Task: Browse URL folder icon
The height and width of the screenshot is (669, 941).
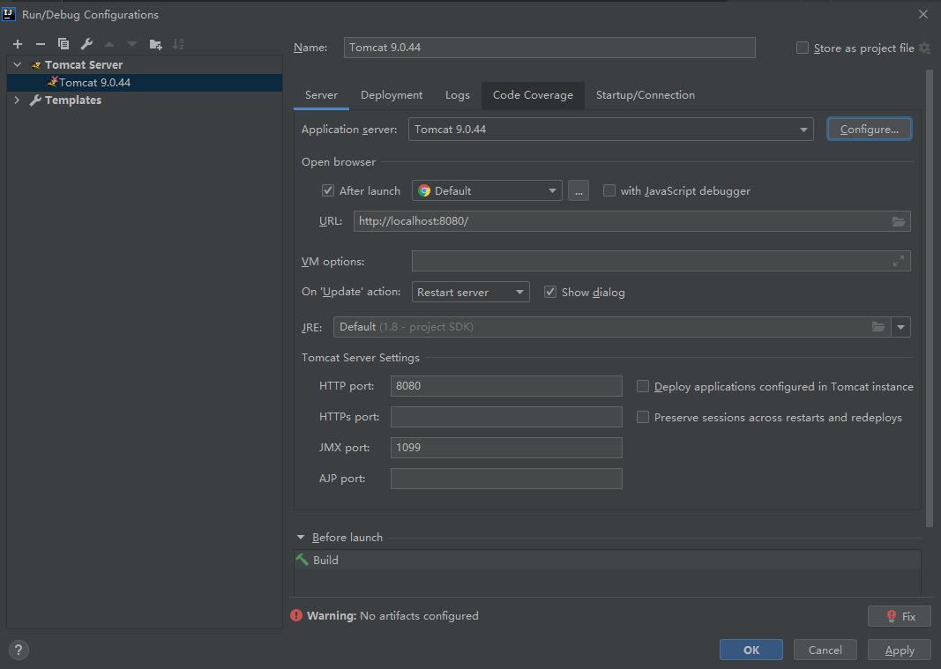Action: (x=899, y=221)
